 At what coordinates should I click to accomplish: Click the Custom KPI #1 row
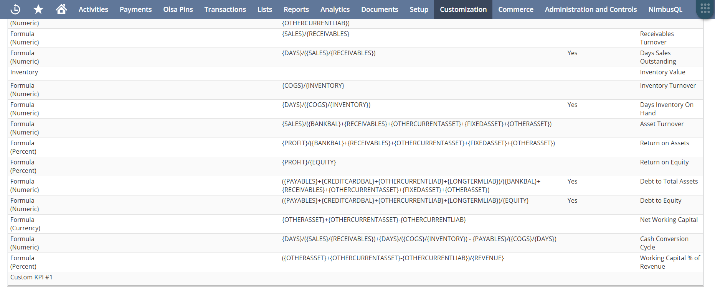tap(31, 277)
